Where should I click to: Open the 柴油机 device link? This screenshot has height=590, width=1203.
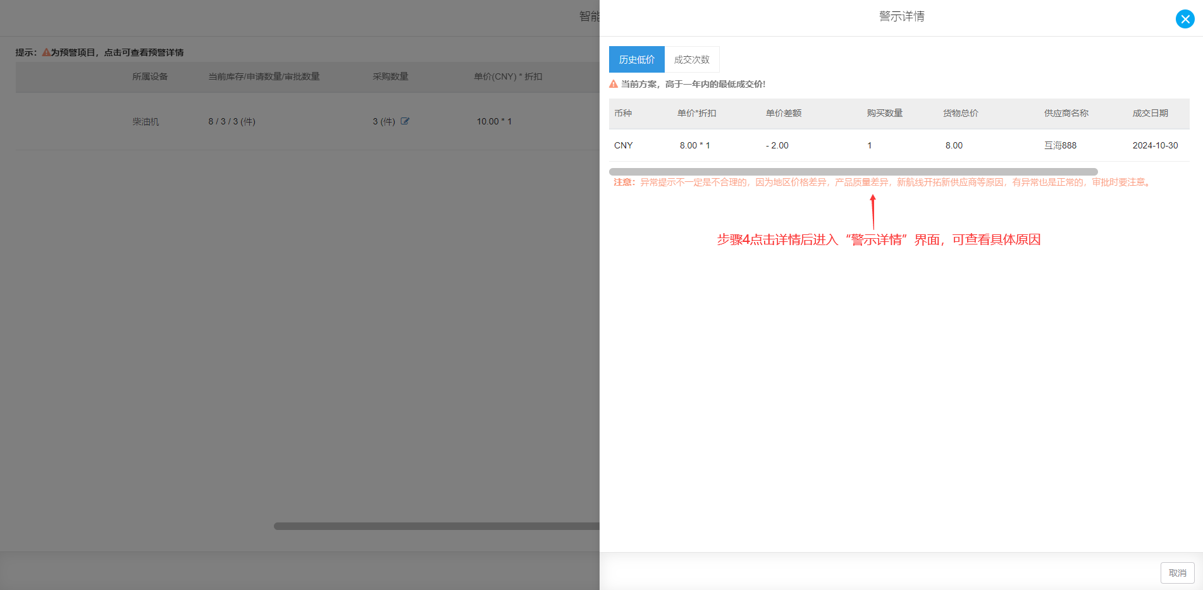point(145,121)
